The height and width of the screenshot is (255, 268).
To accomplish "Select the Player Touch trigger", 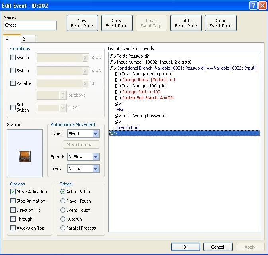I will click(63, 201).
